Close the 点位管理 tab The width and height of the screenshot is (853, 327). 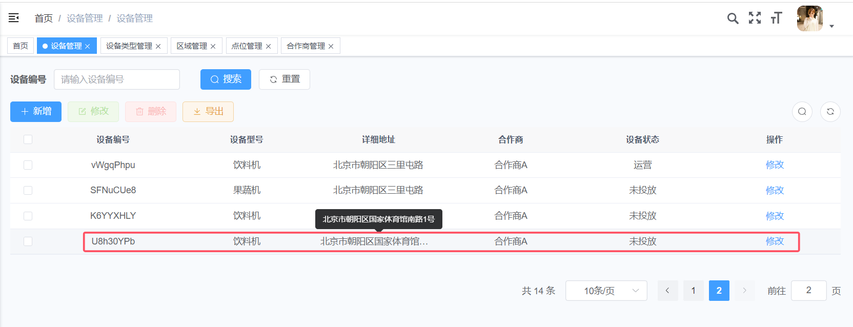click(x=268, y=46)
